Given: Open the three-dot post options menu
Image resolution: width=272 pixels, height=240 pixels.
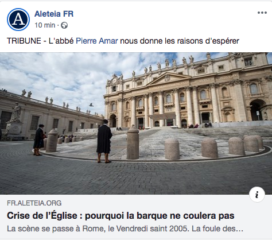Looking at the screenshot, I should [262, 13].
